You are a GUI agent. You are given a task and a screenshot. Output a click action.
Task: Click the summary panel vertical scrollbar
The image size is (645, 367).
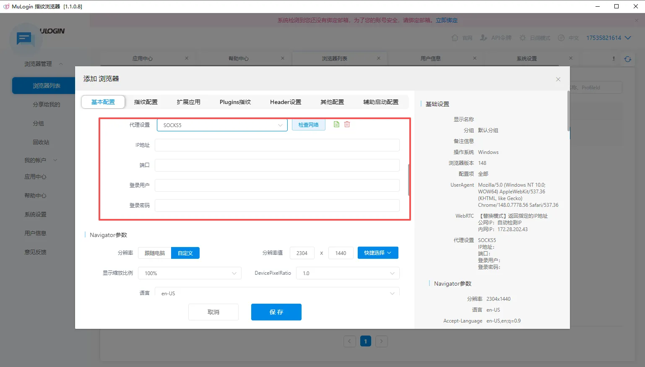tap(568, 111)
